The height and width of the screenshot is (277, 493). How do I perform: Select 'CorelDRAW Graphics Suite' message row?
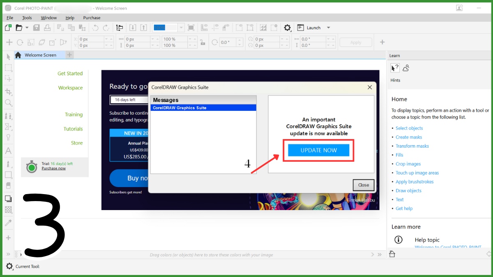[x=203, y=108]
